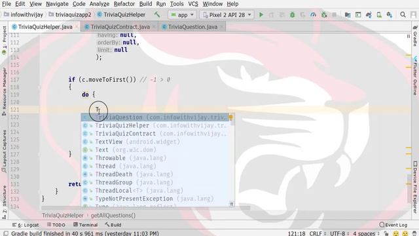
Task: Click the smiley face feedback icon
Action: pyautogui.click(x=395, y=233)
